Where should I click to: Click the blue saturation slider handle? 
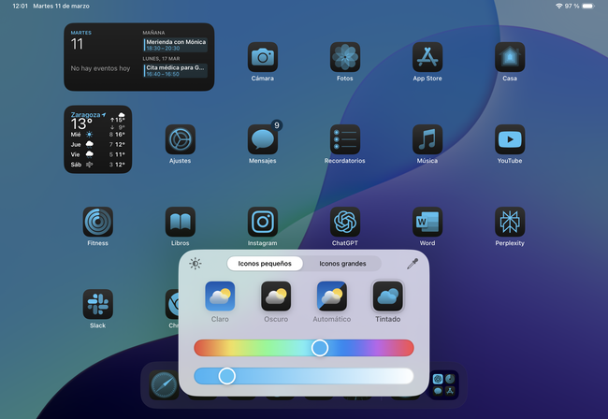click(227, 376)
